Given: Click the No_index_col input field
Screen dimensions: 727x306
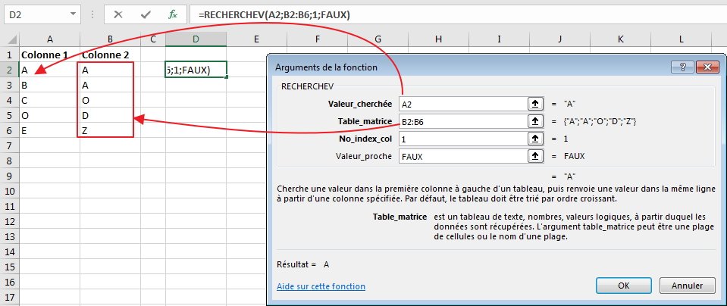Looking at the screenshot, I should [461, 139].
